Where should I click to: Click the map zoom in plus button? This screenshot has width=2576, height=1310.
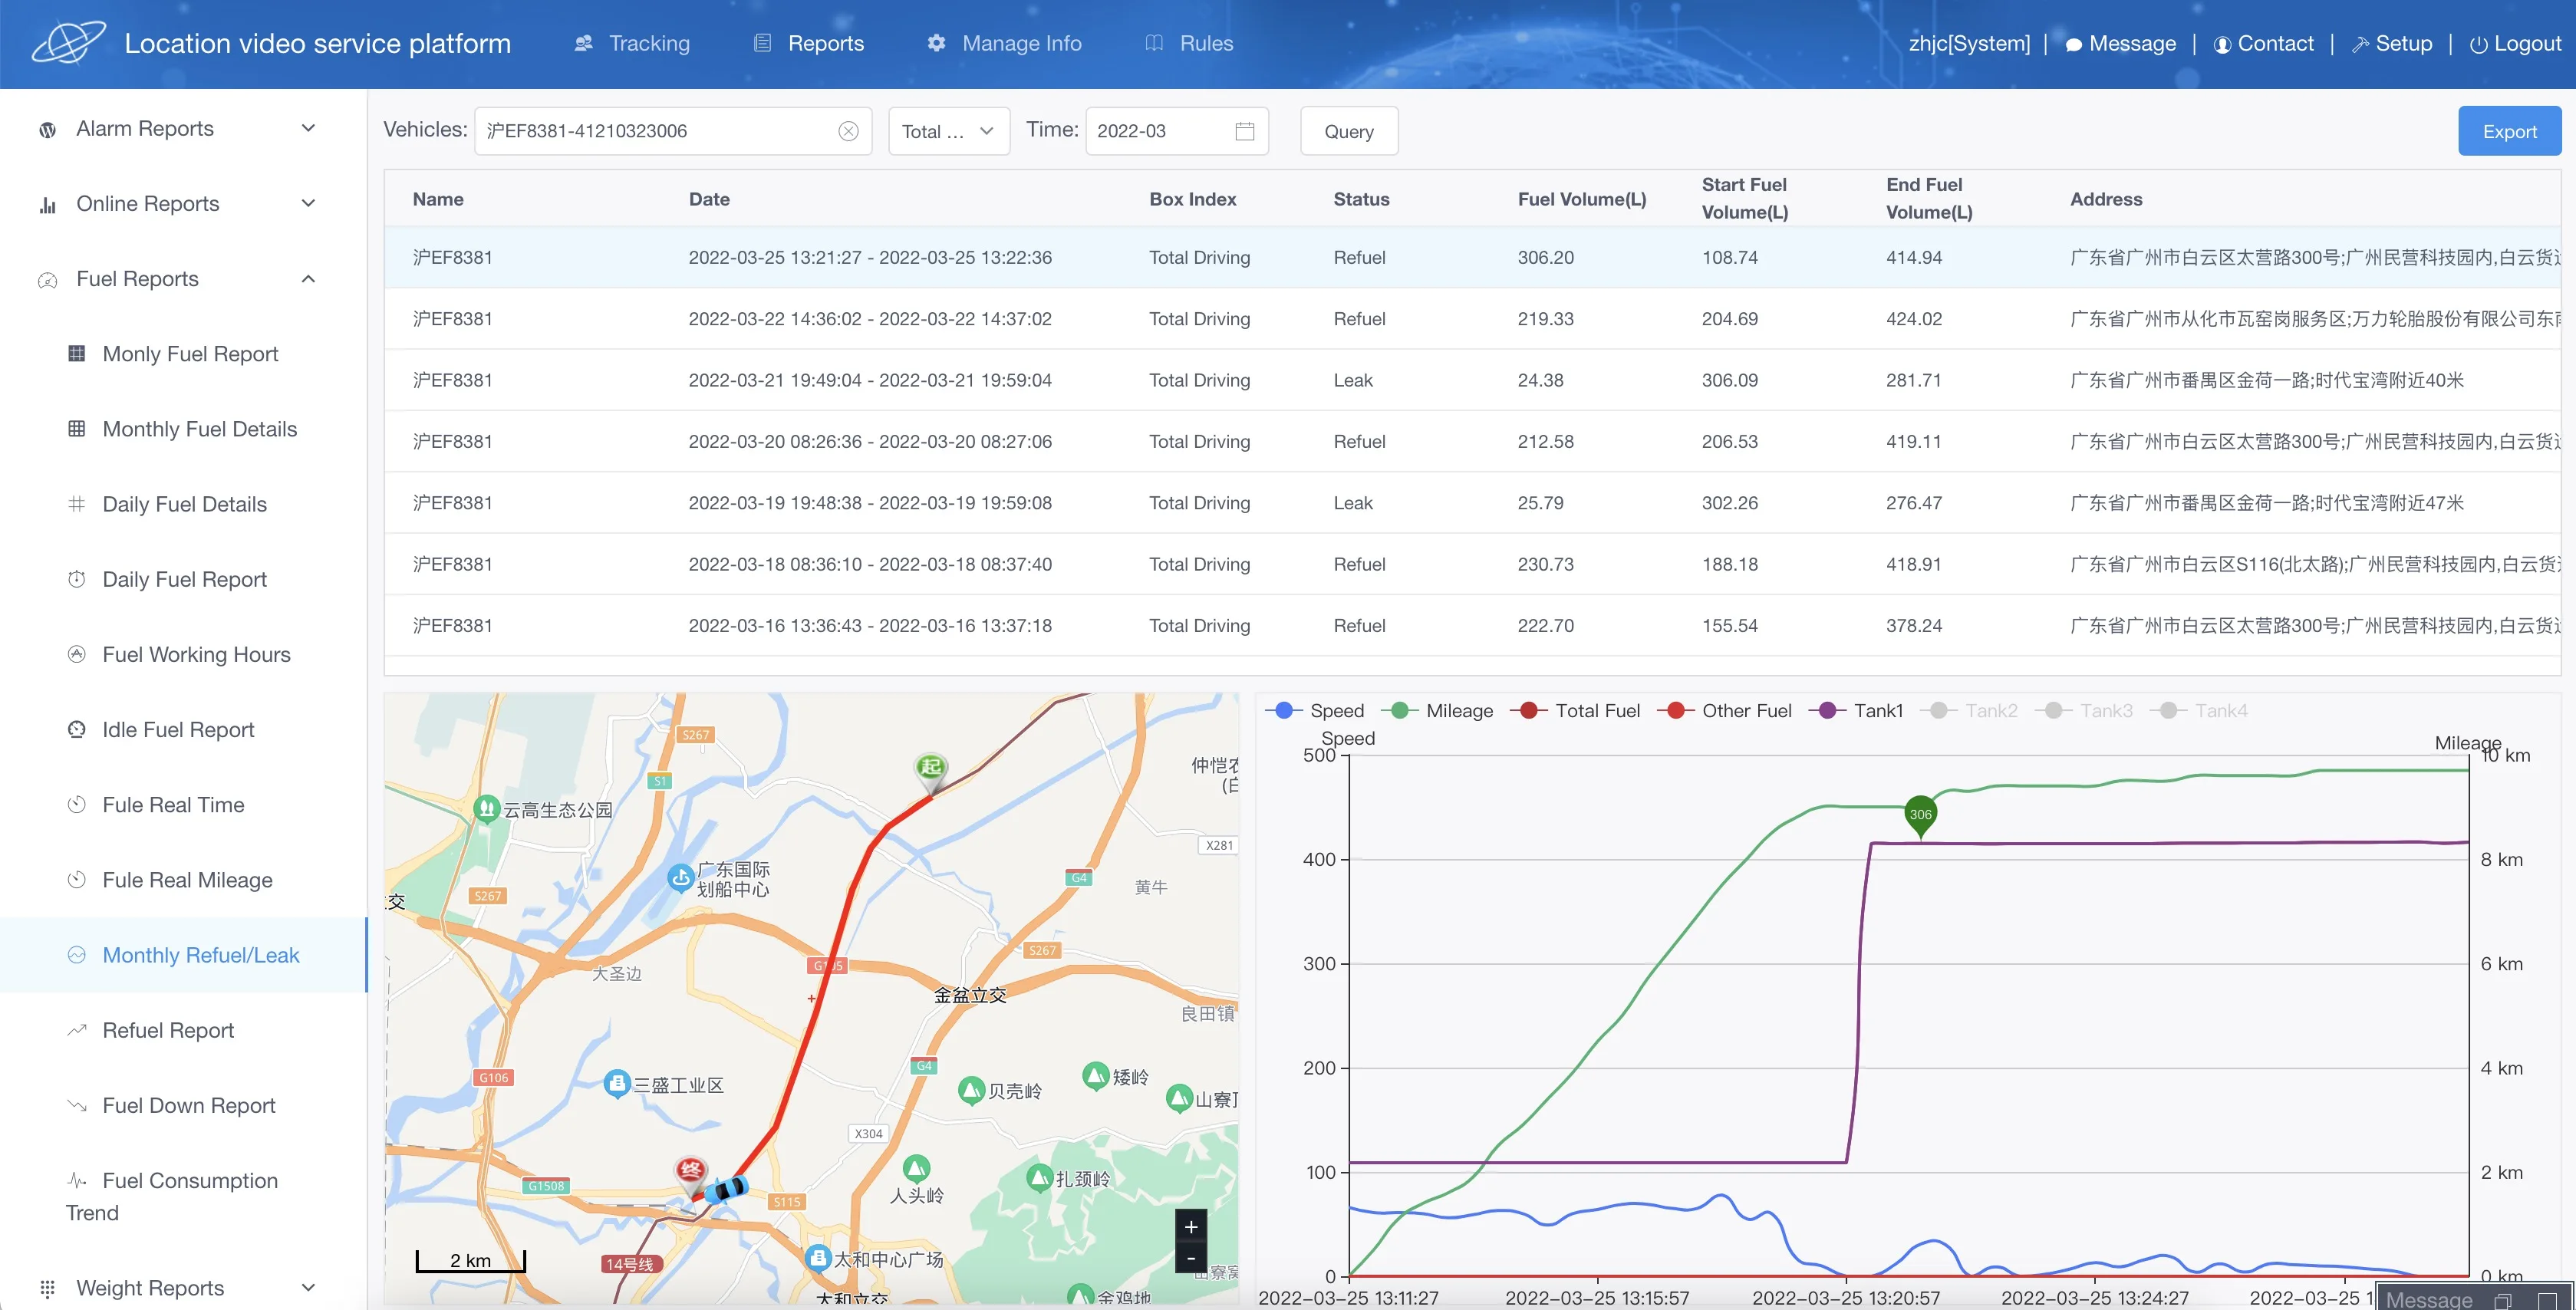[x=1190, y=1227]
